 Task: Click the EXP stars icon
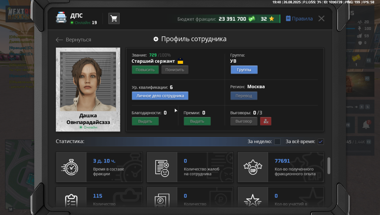[253, 167]
